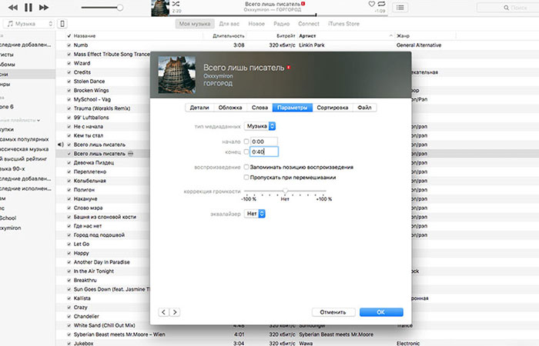The image size is (539, 346).
Task: Open the ellipsis menu on selected song
Action: 131,154
